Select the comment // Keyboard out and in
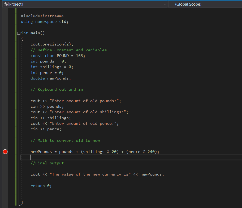The height and width of the screenshot is (208, 242). [57, 89]
